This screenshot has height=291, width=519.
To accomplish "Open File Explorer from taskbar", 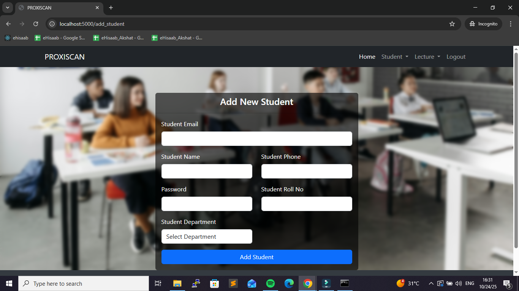I will pos(177,283).
